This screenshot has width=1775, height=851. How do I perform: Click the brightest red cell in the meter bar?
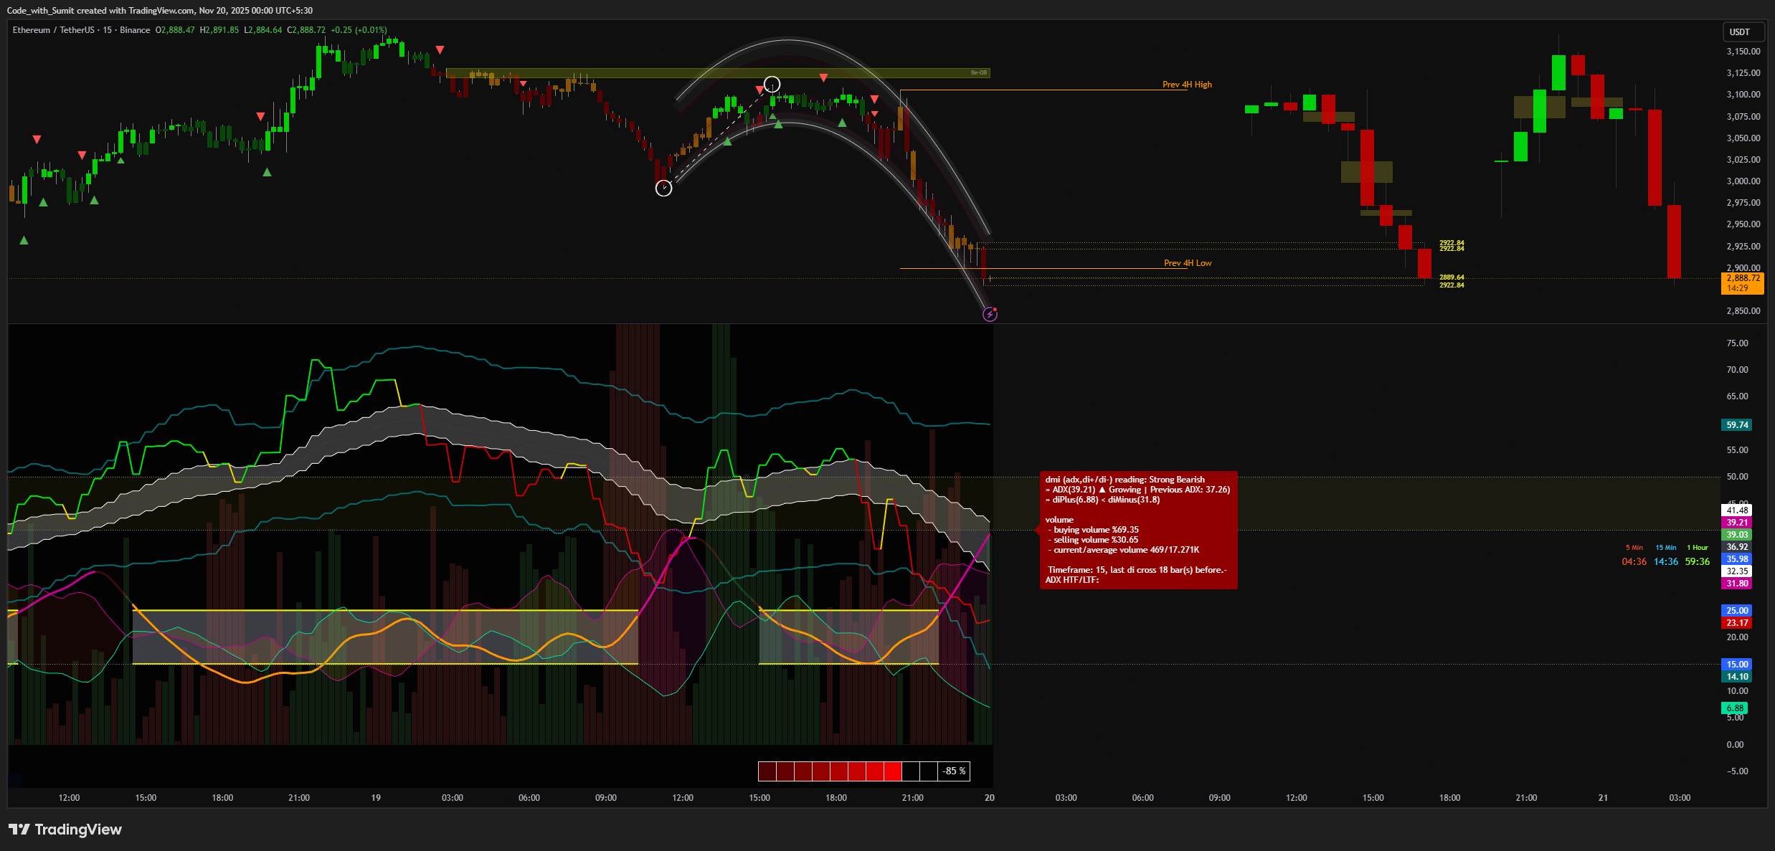(x=893, y=771)
